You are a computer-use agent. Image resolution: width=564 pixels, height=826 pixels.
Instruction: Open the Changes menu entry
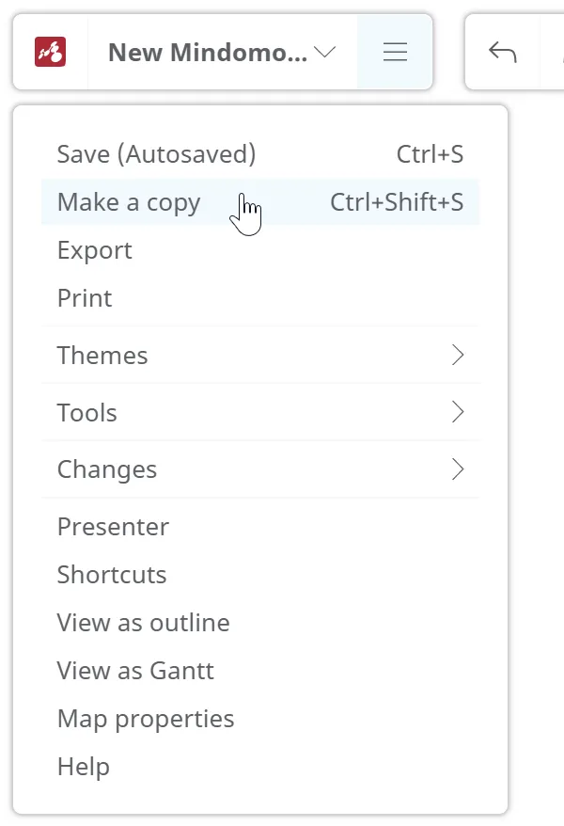(107, 469)
